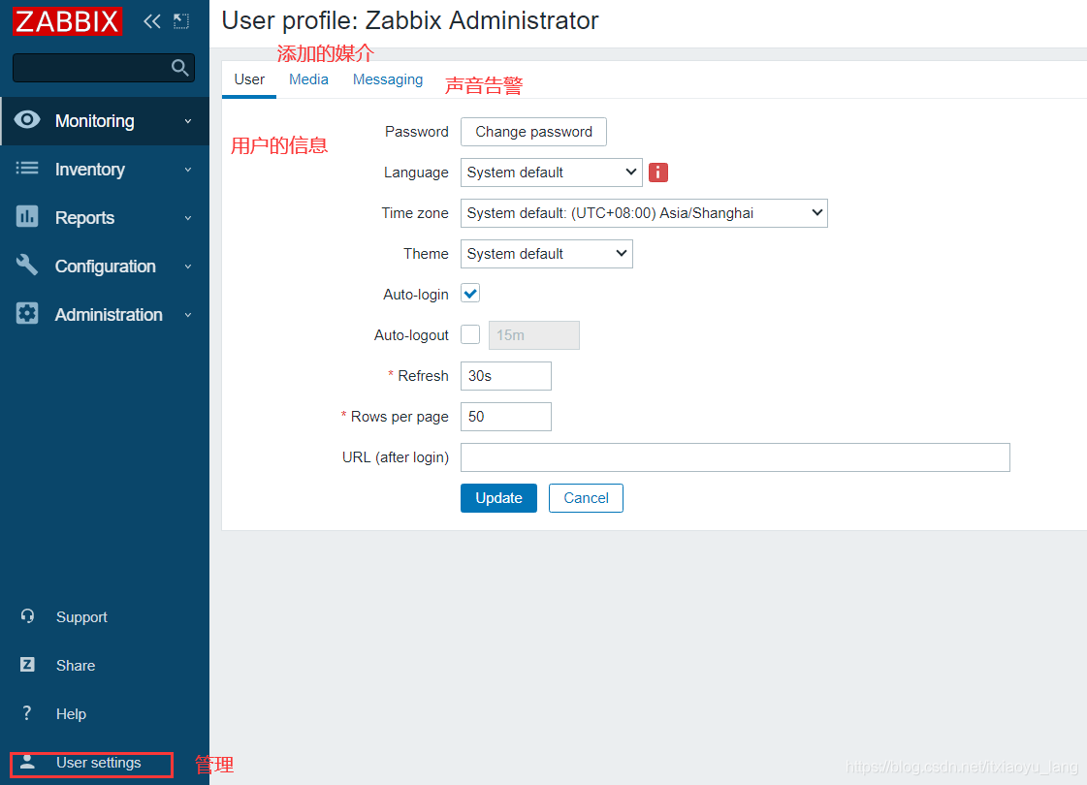Open the Administration menu item
Screen dimensions: 1087x785
pos(105,315)
